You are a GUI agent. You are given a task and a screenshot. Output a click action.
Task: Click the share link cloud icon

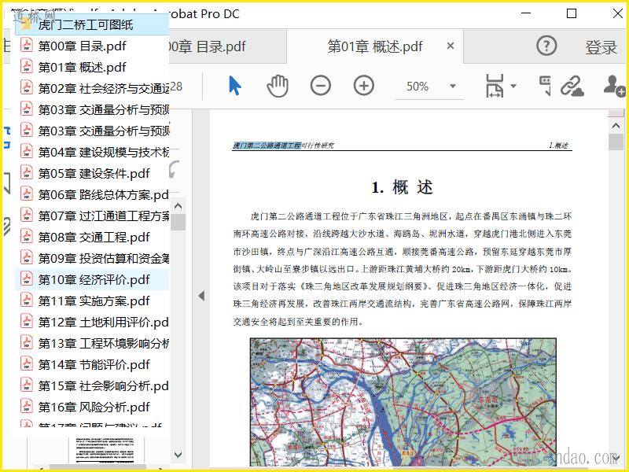[572, 86]
